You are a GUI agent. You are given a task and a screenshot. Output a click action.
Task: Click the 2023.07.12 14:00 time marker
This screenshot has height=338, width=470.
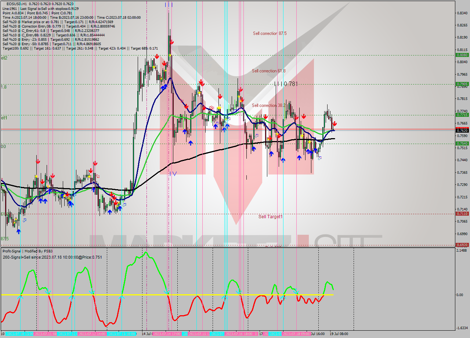[x=92, y=334]
